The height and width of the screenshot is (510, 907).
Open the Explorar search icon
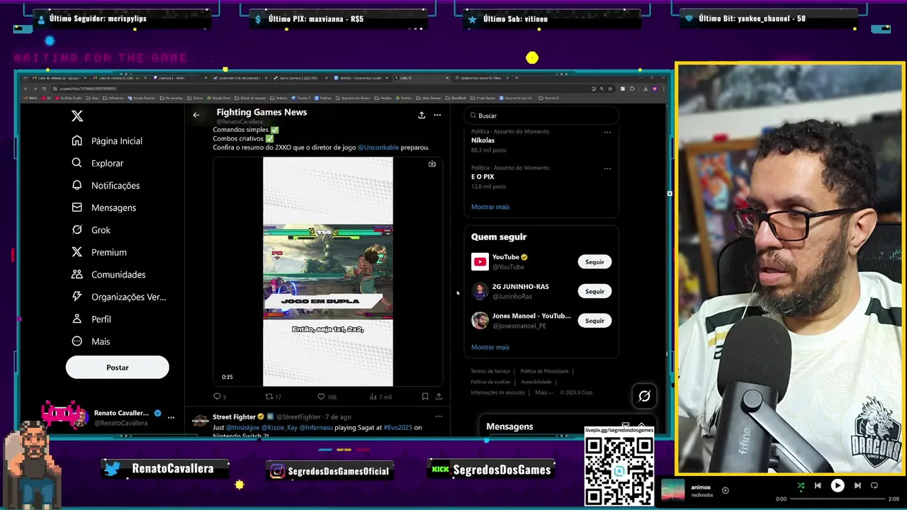tap(77, 163)
